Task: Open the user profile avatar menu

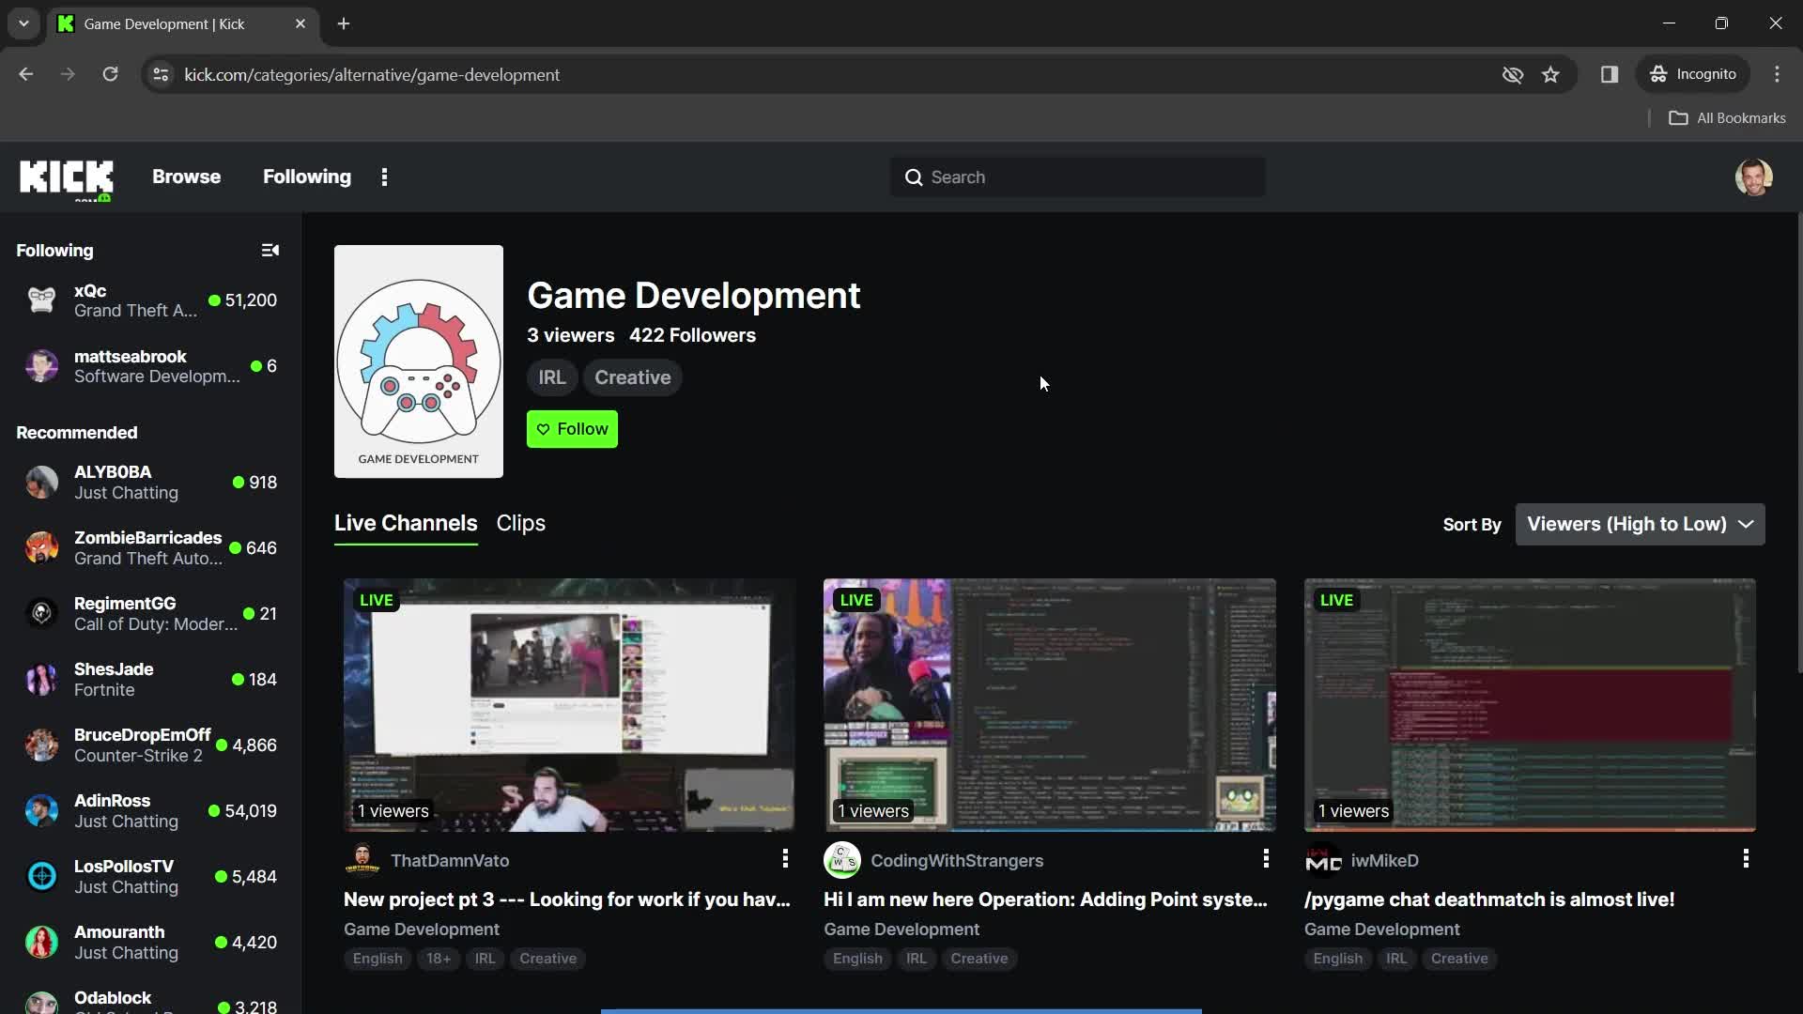Action: point(1753,177)
